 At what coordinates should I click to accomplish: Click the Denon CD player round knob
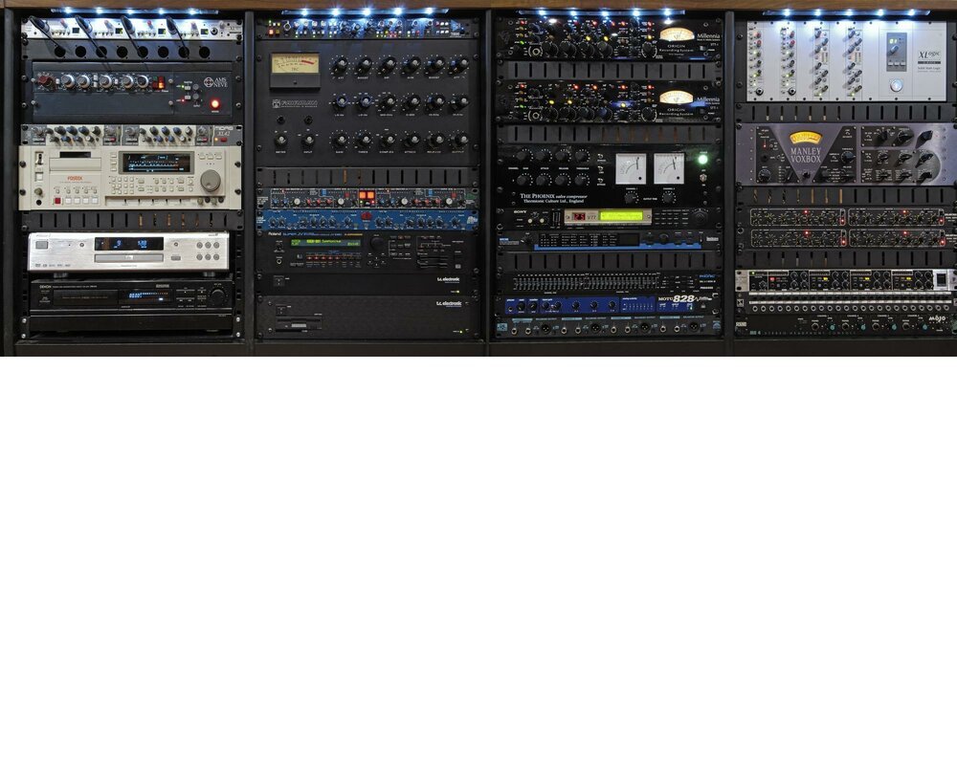[x=218, y=296]
